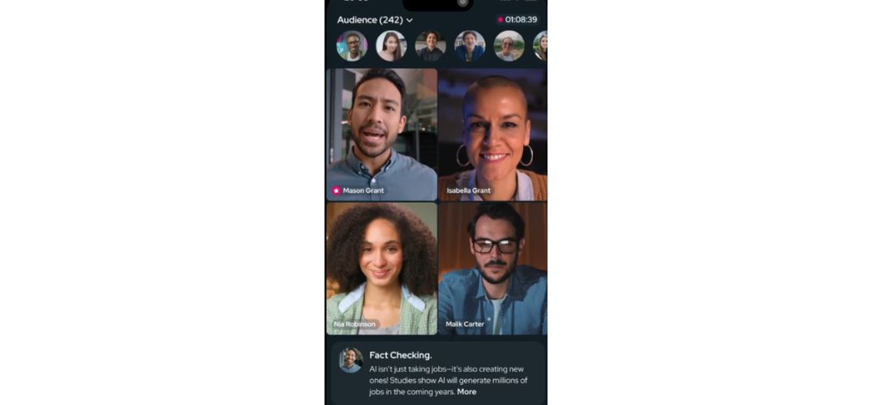This screenshot has width=872, height=405.
Task: Open Malik Carter's video tile
Action: pos(492,268)
